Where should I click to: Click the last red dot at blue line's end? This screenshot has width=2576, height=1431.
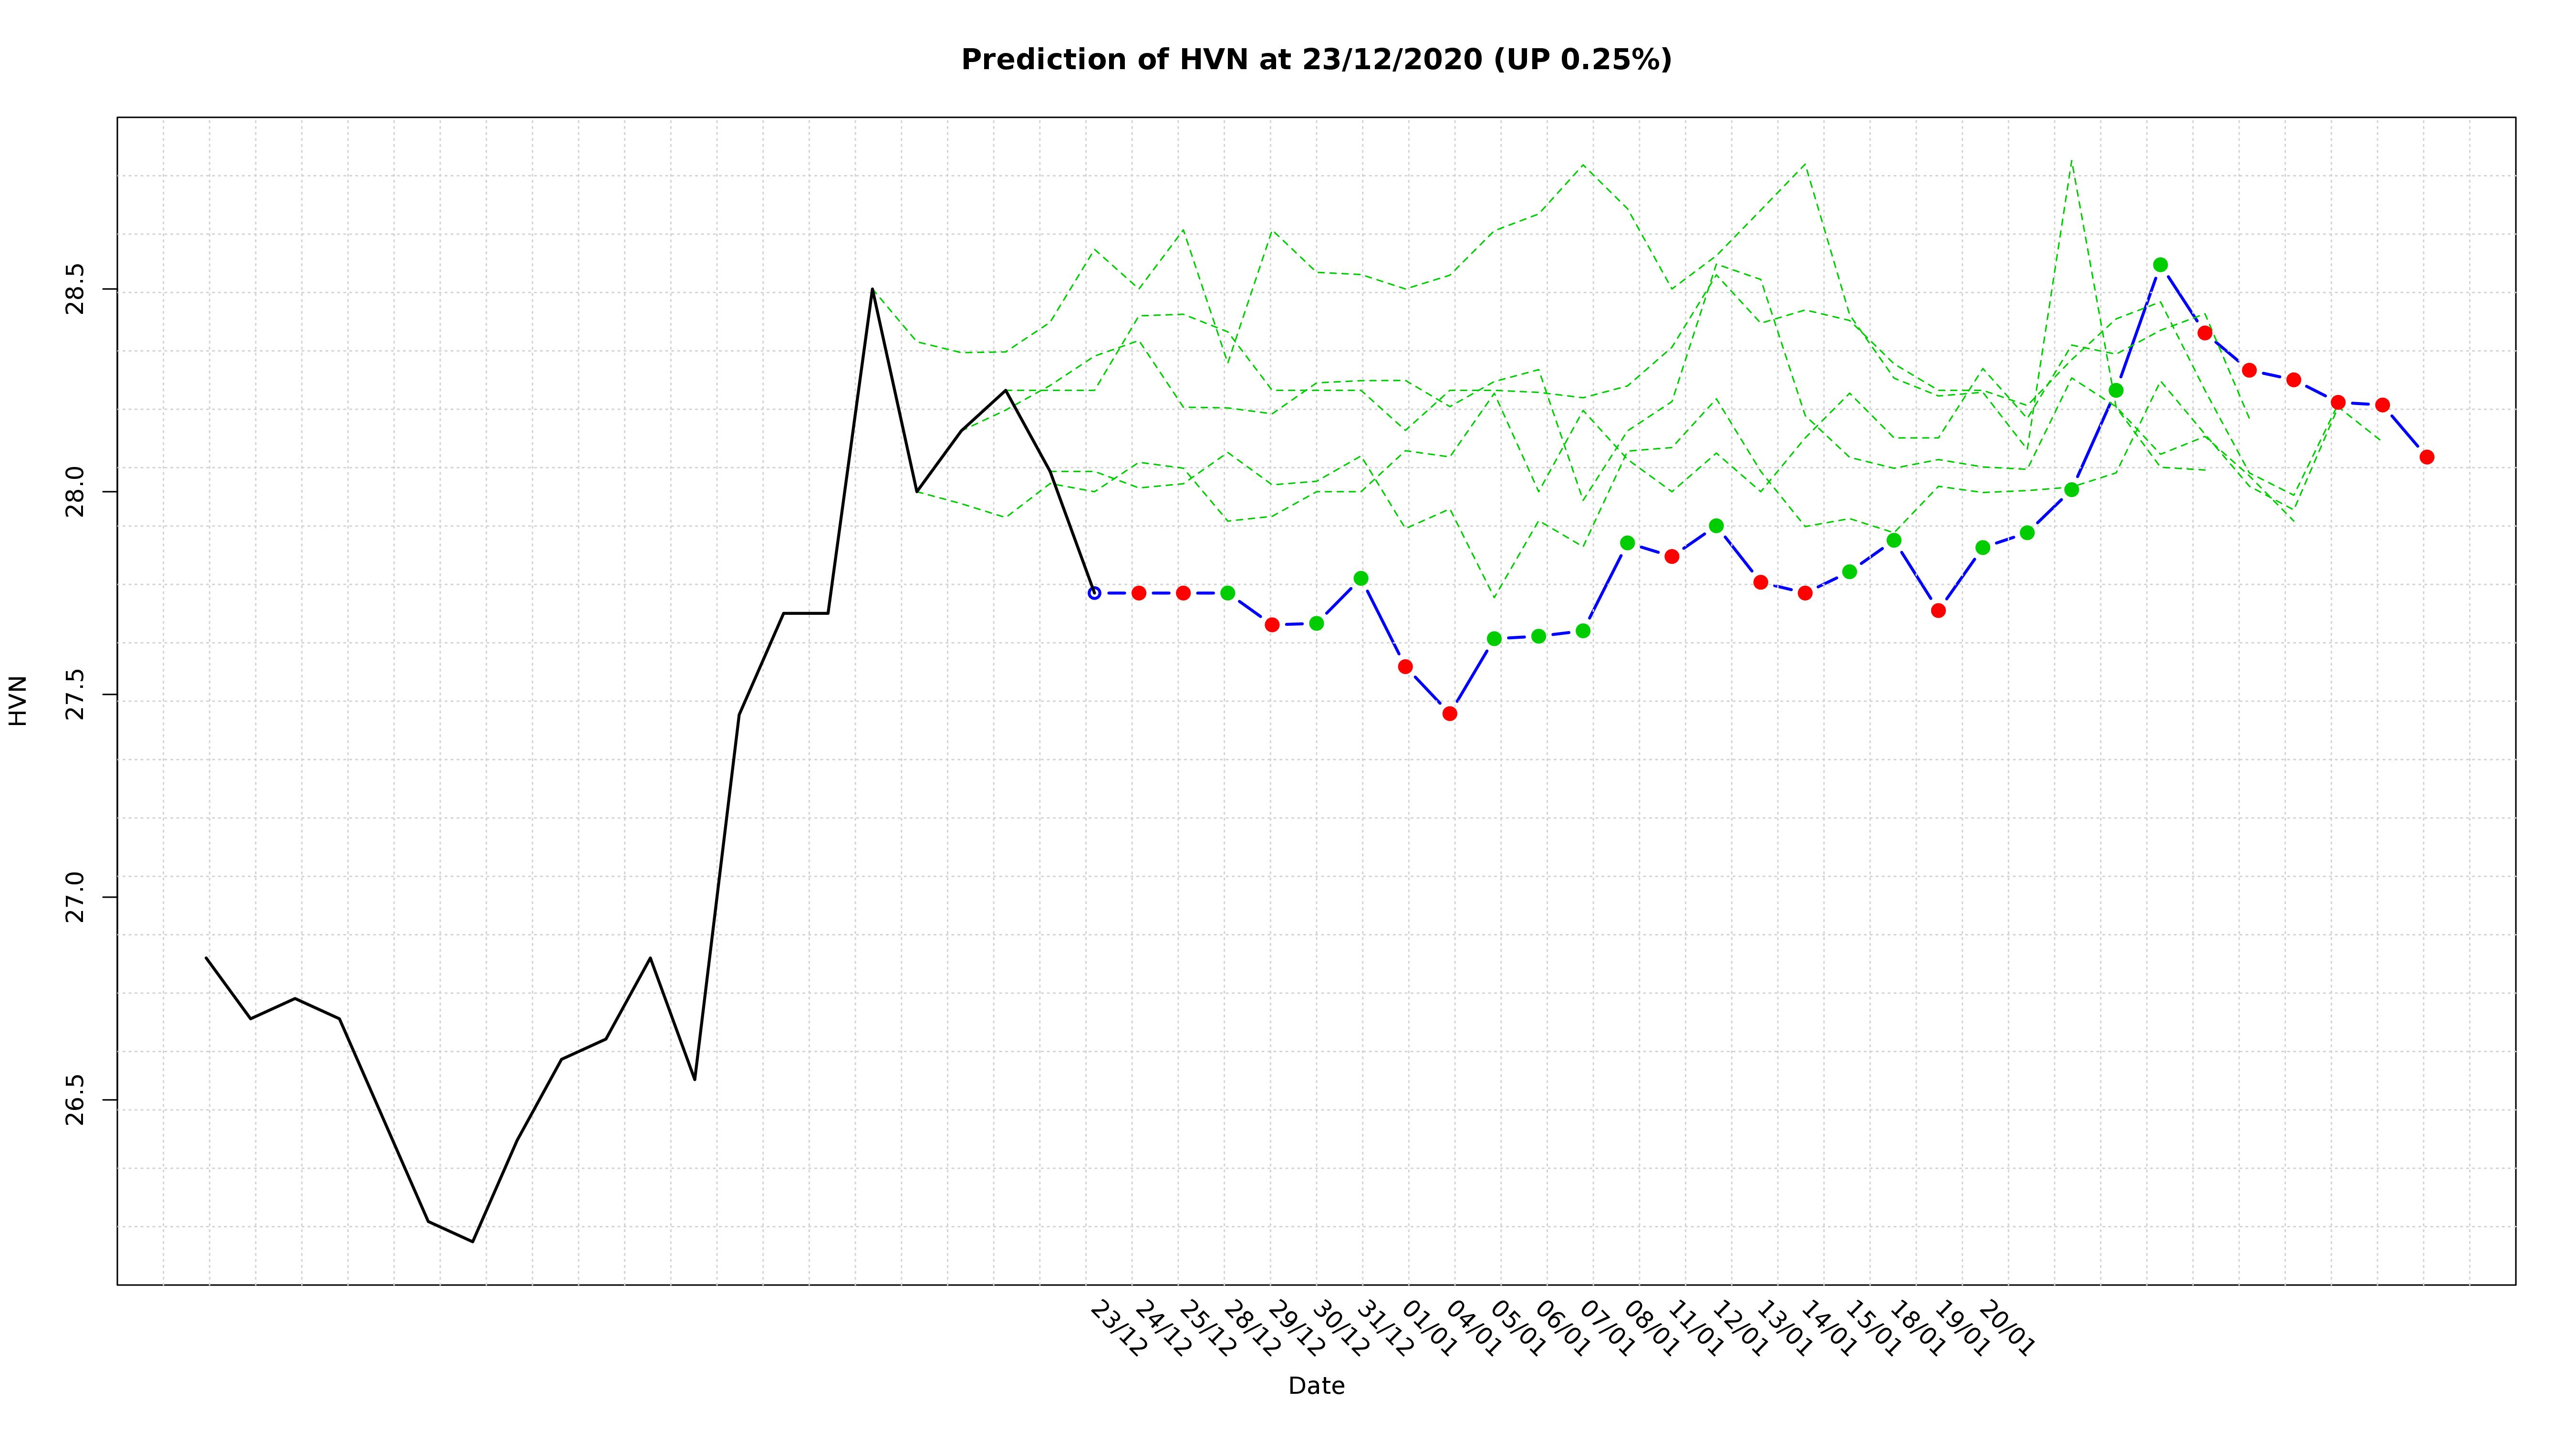click(2427, 457)
